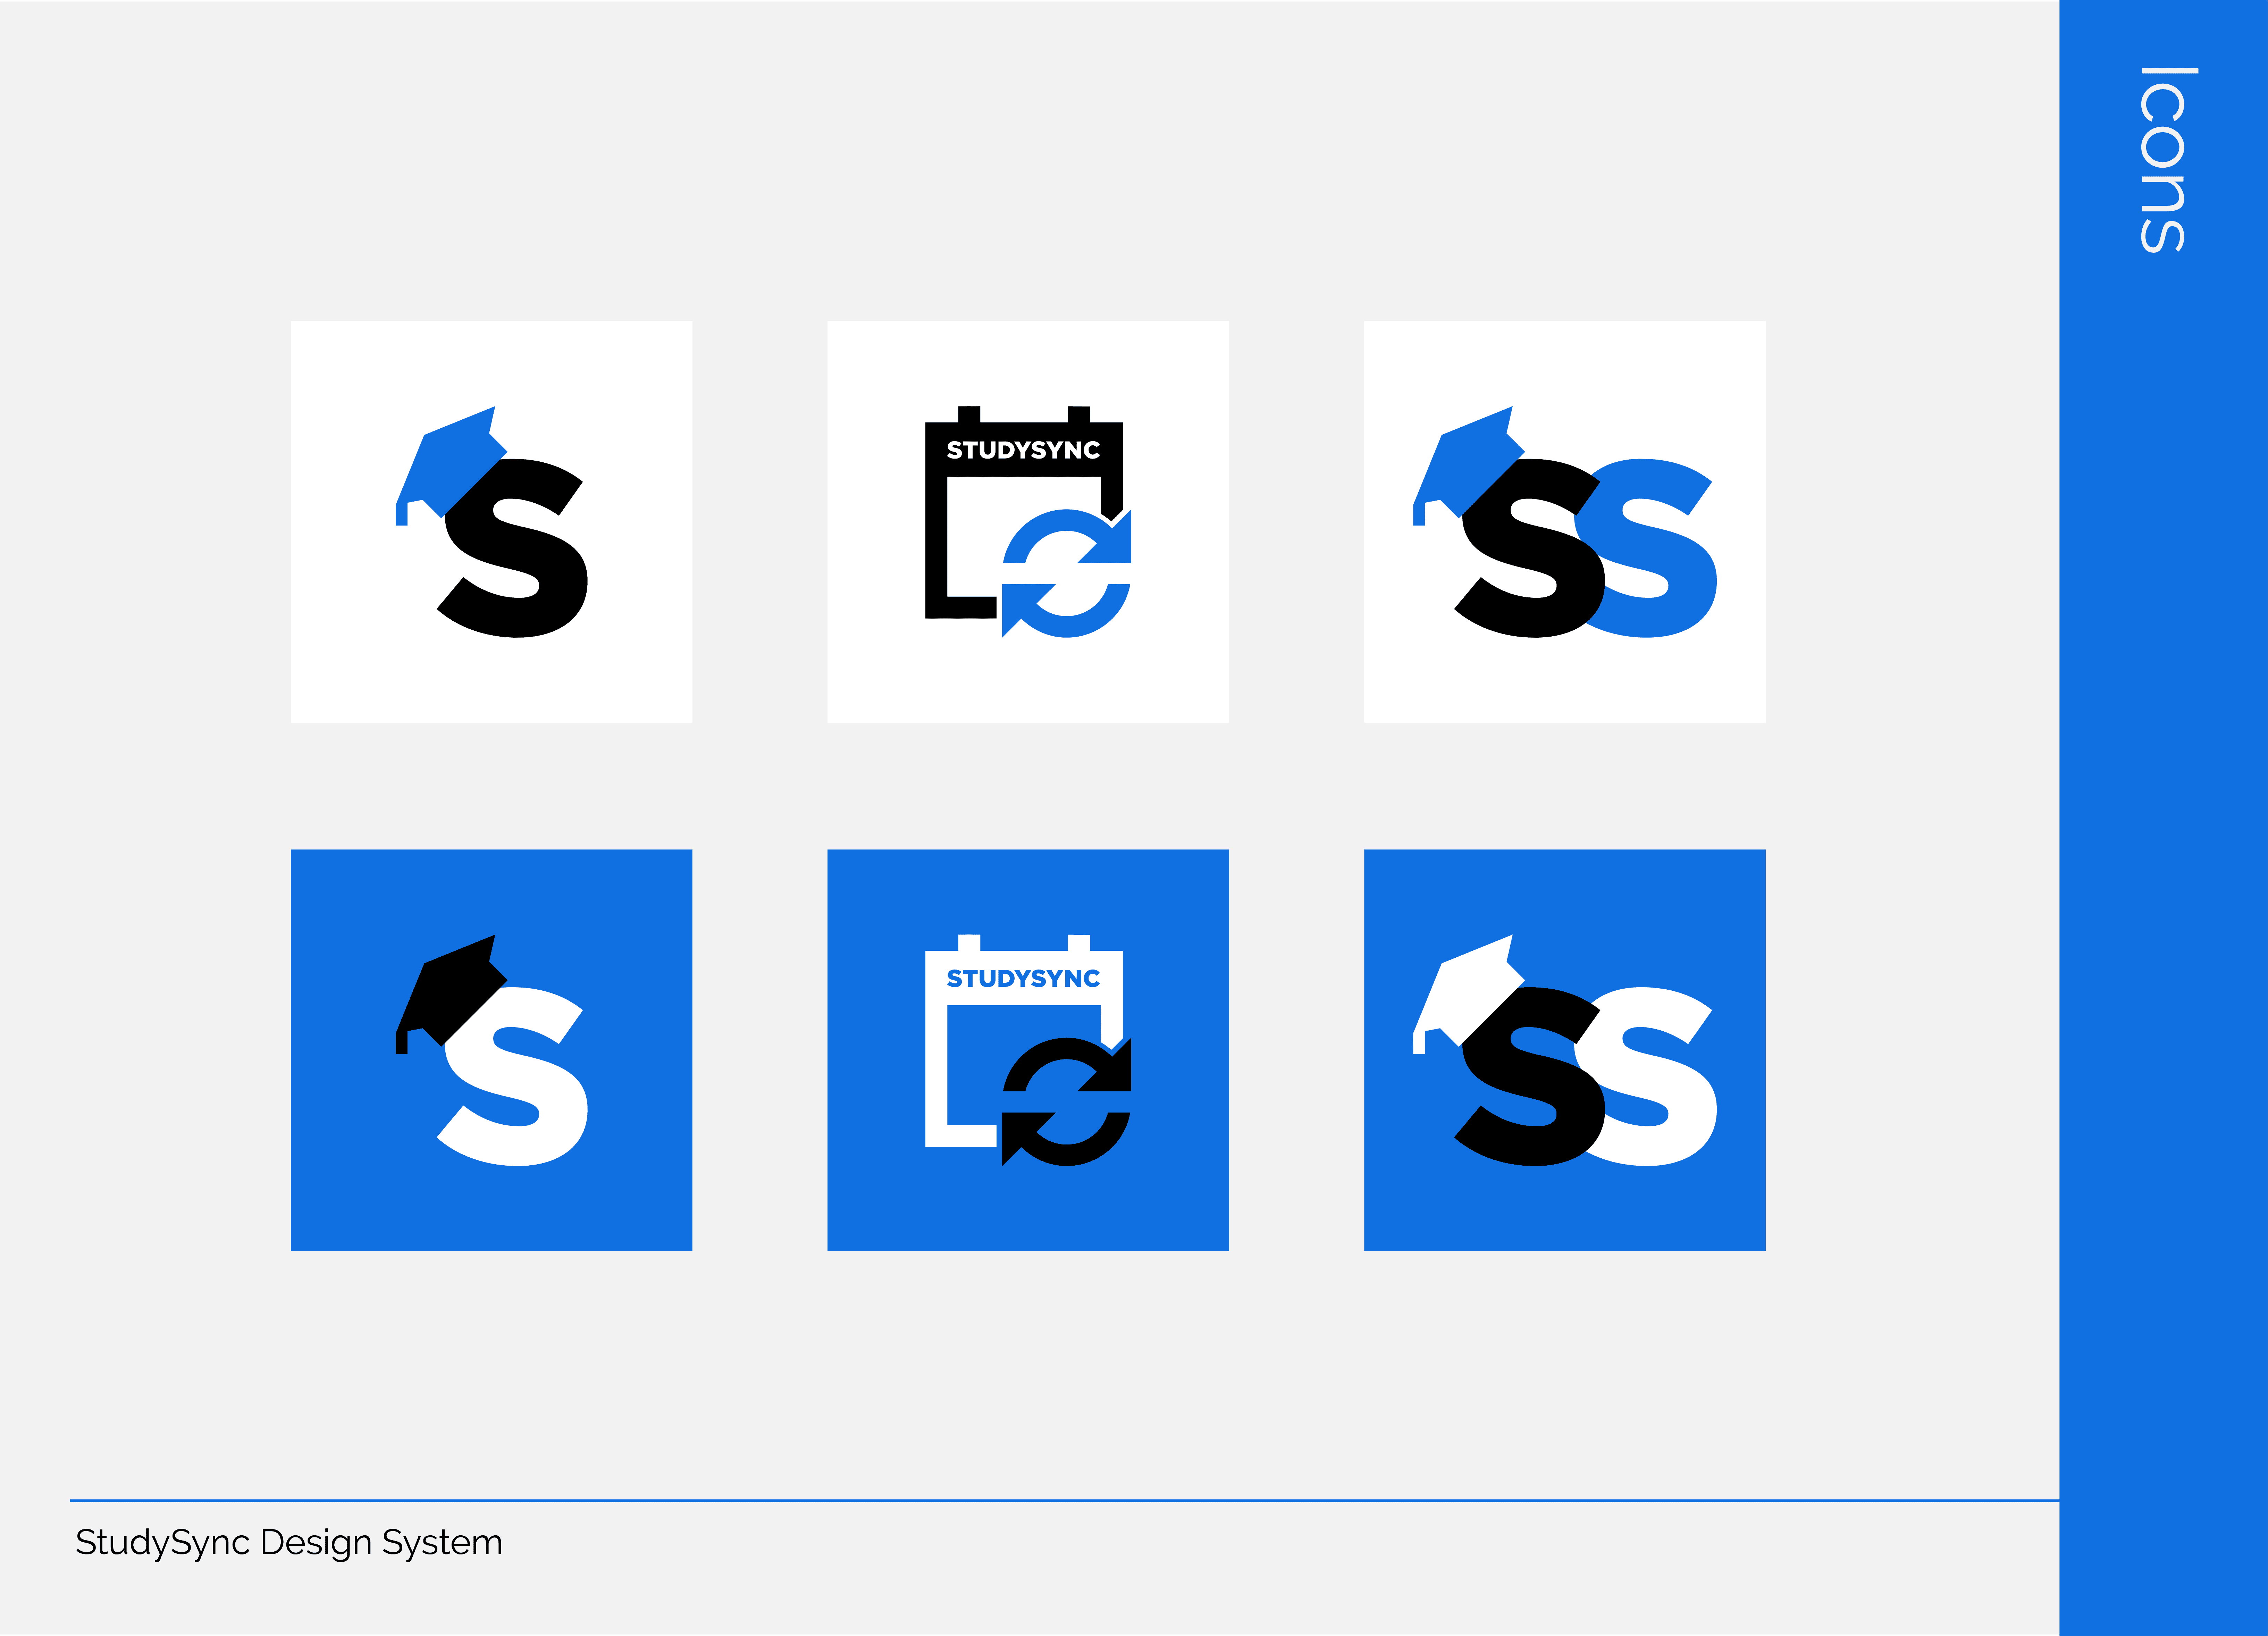Click the StudySync Design System footer text
Viewport: 2268px width, 1636px height.
pyautogui.click(x=289, y=1543)
